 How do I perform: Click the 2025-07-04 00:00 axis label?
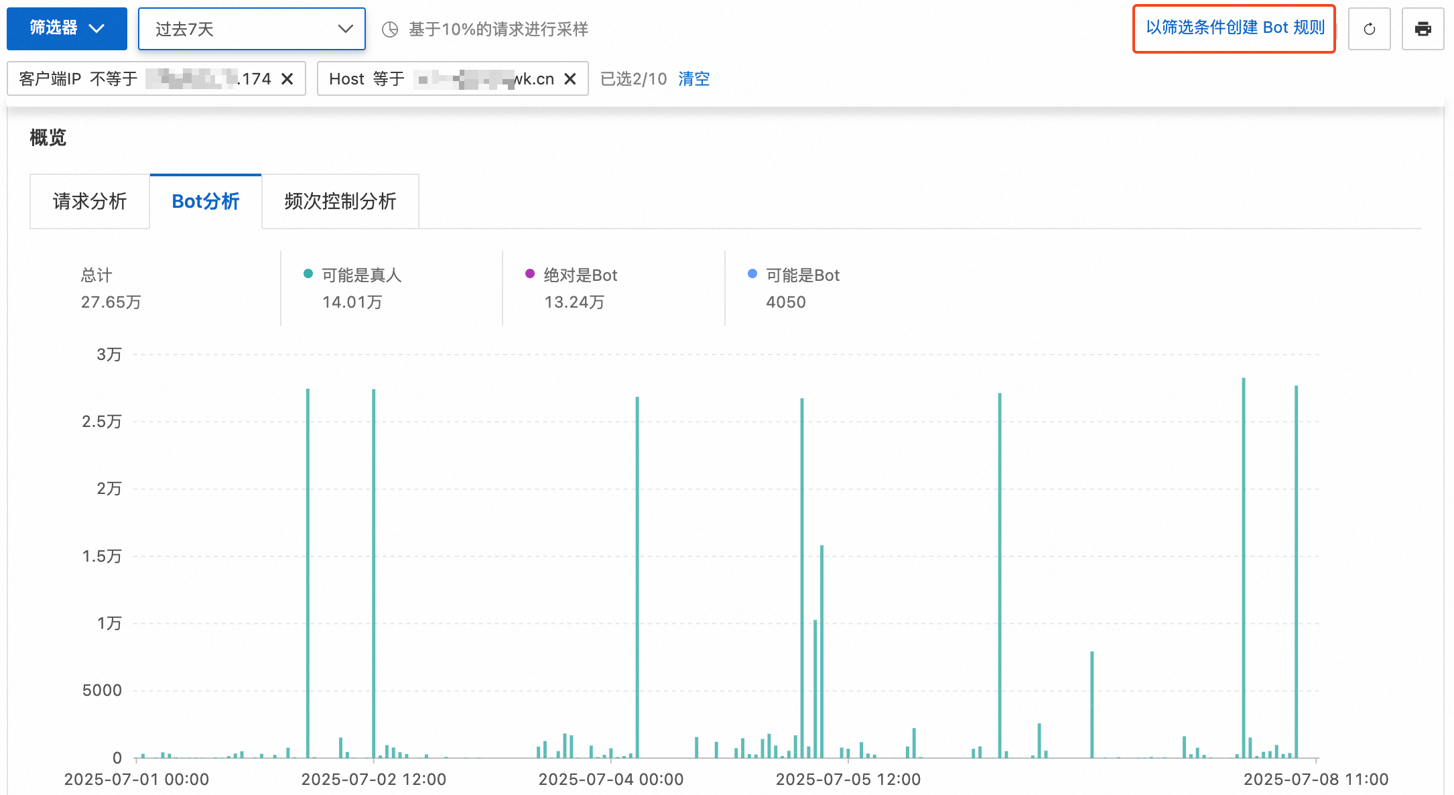[x=611, y=780]
